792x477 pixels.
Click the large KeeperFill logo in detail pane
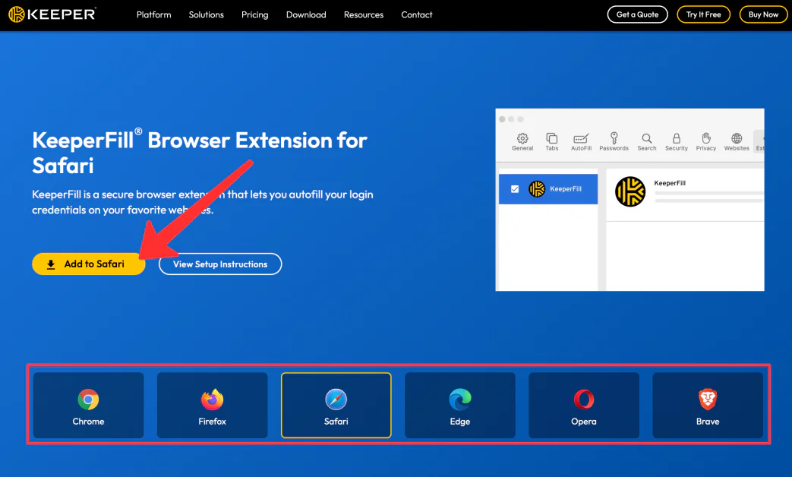[629, 191]
